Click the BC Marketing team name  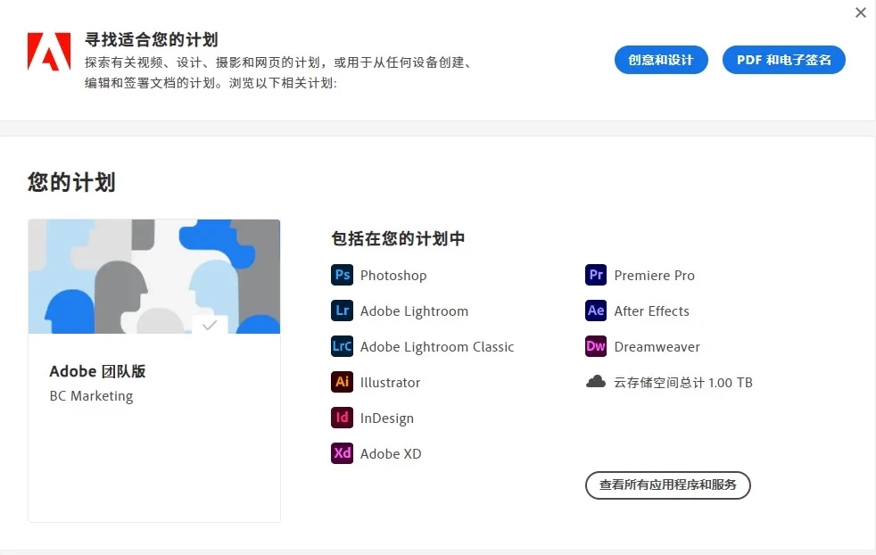(x=92, y=395)
